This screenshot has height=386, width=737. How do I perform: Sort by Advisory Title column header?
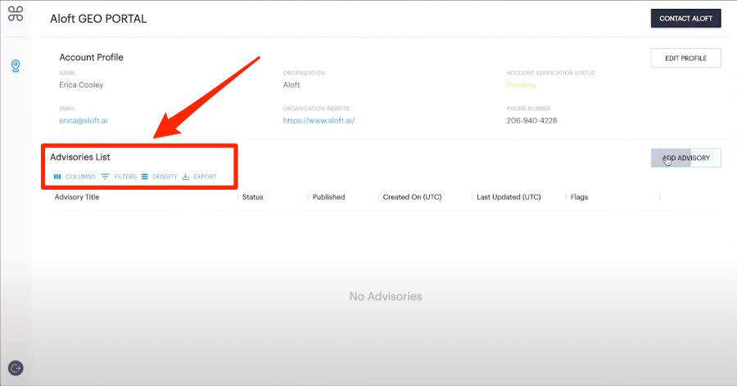pyautogui.click(x=77, y=197)
